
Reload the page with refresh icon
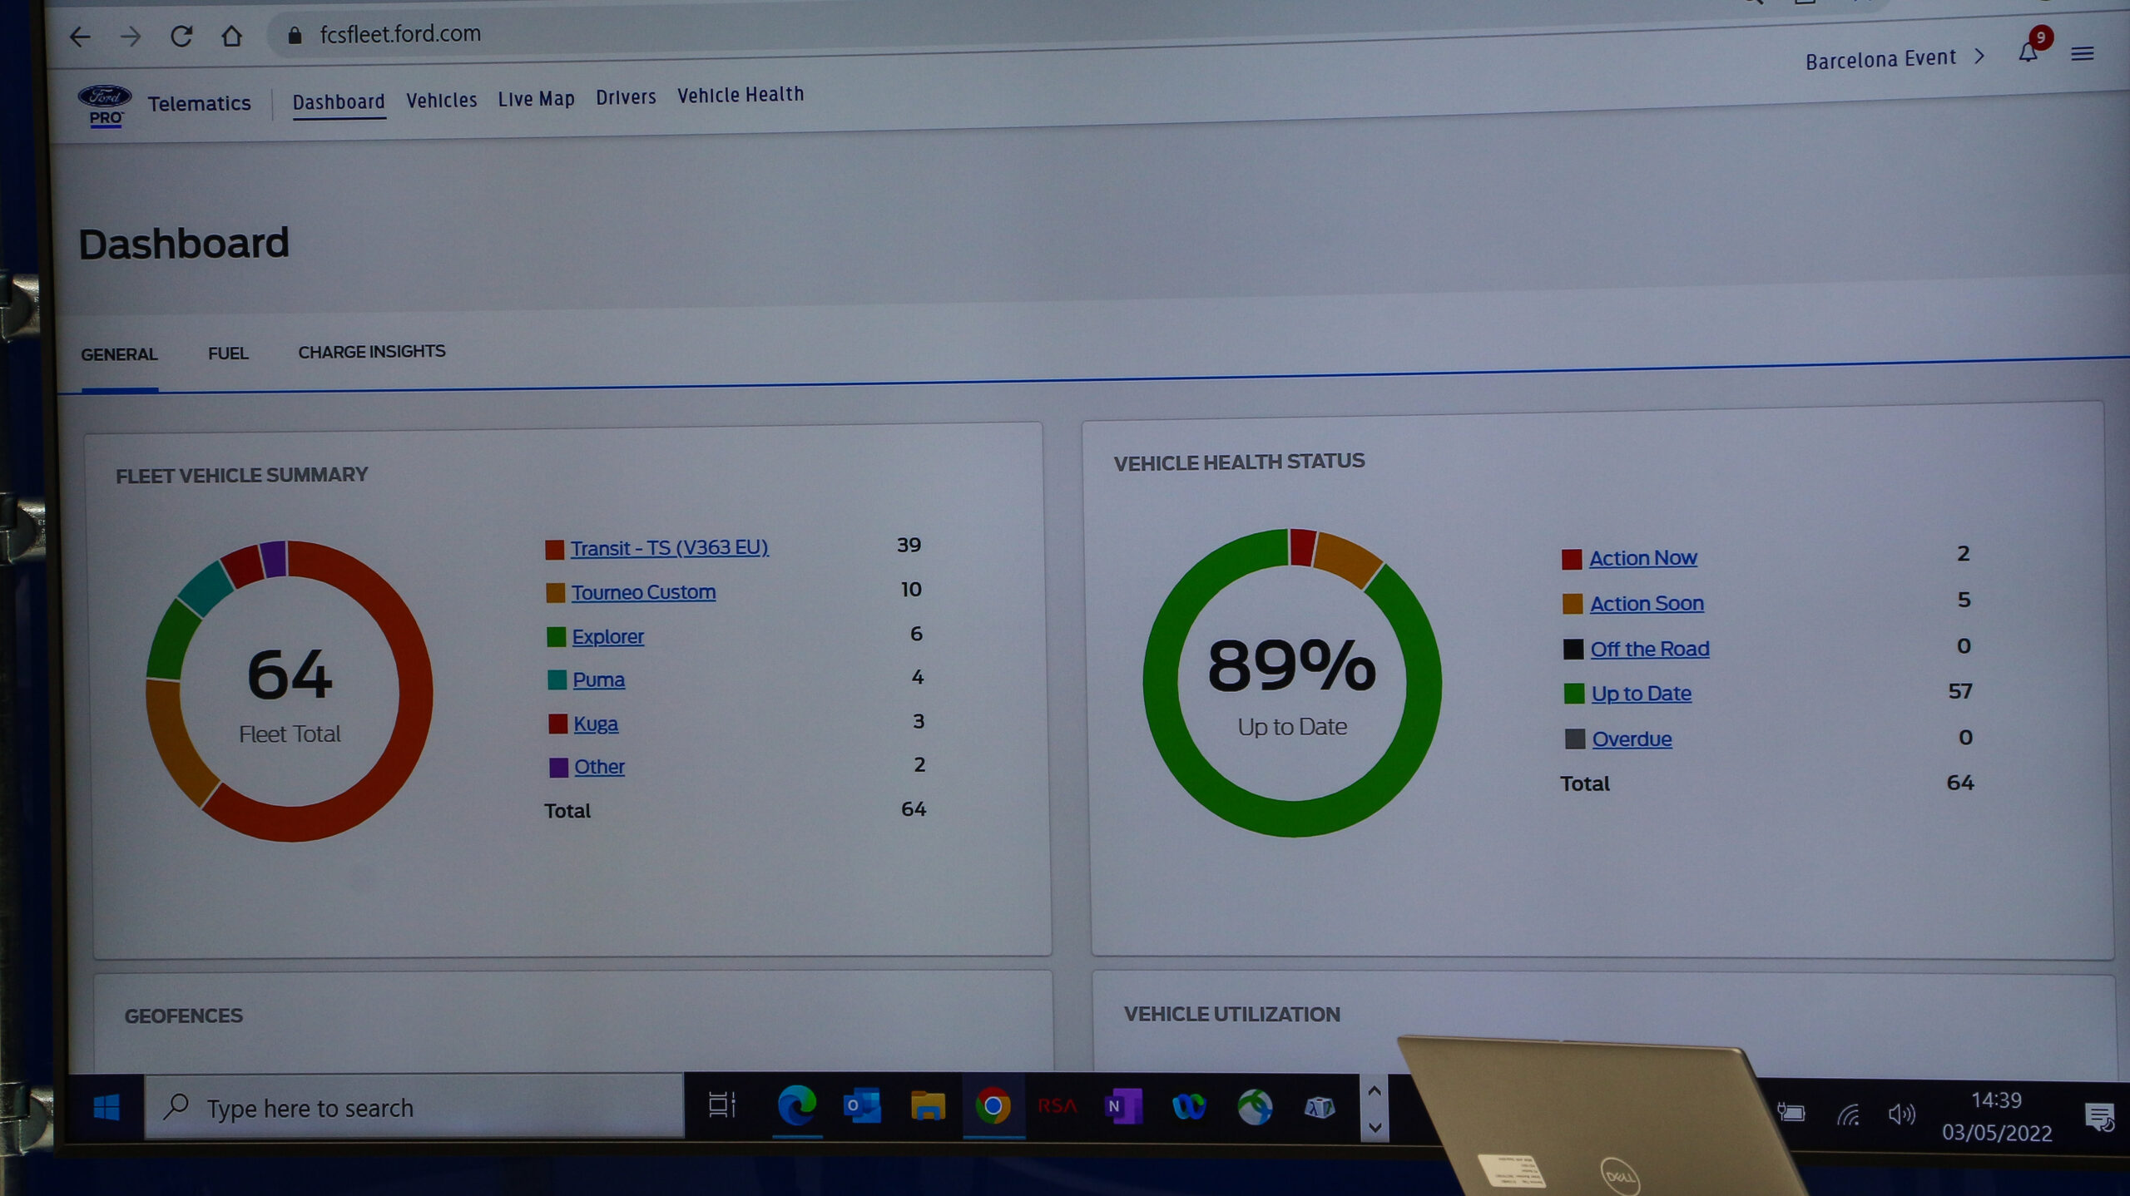[181, 36]
